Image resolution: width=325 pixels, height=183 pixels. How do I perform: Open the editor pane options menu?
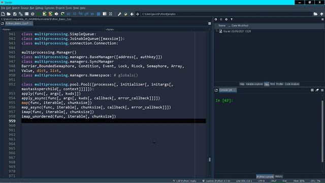210,24
